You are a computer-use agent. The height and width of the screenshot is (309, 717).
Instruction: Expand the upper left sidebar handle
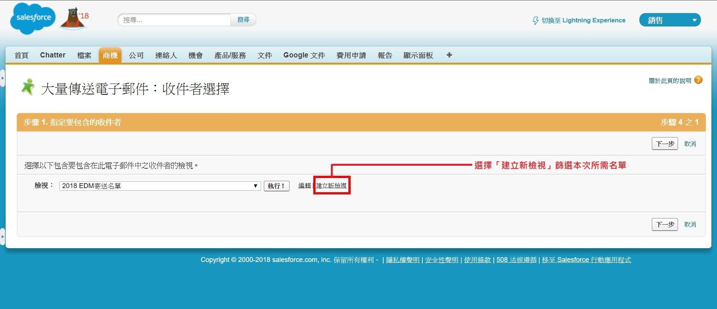click(2, 78)
